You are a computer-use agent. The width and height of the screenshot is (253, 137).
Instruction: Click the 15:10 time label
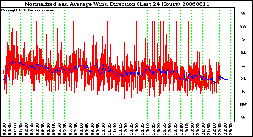(x=148, y=129)
